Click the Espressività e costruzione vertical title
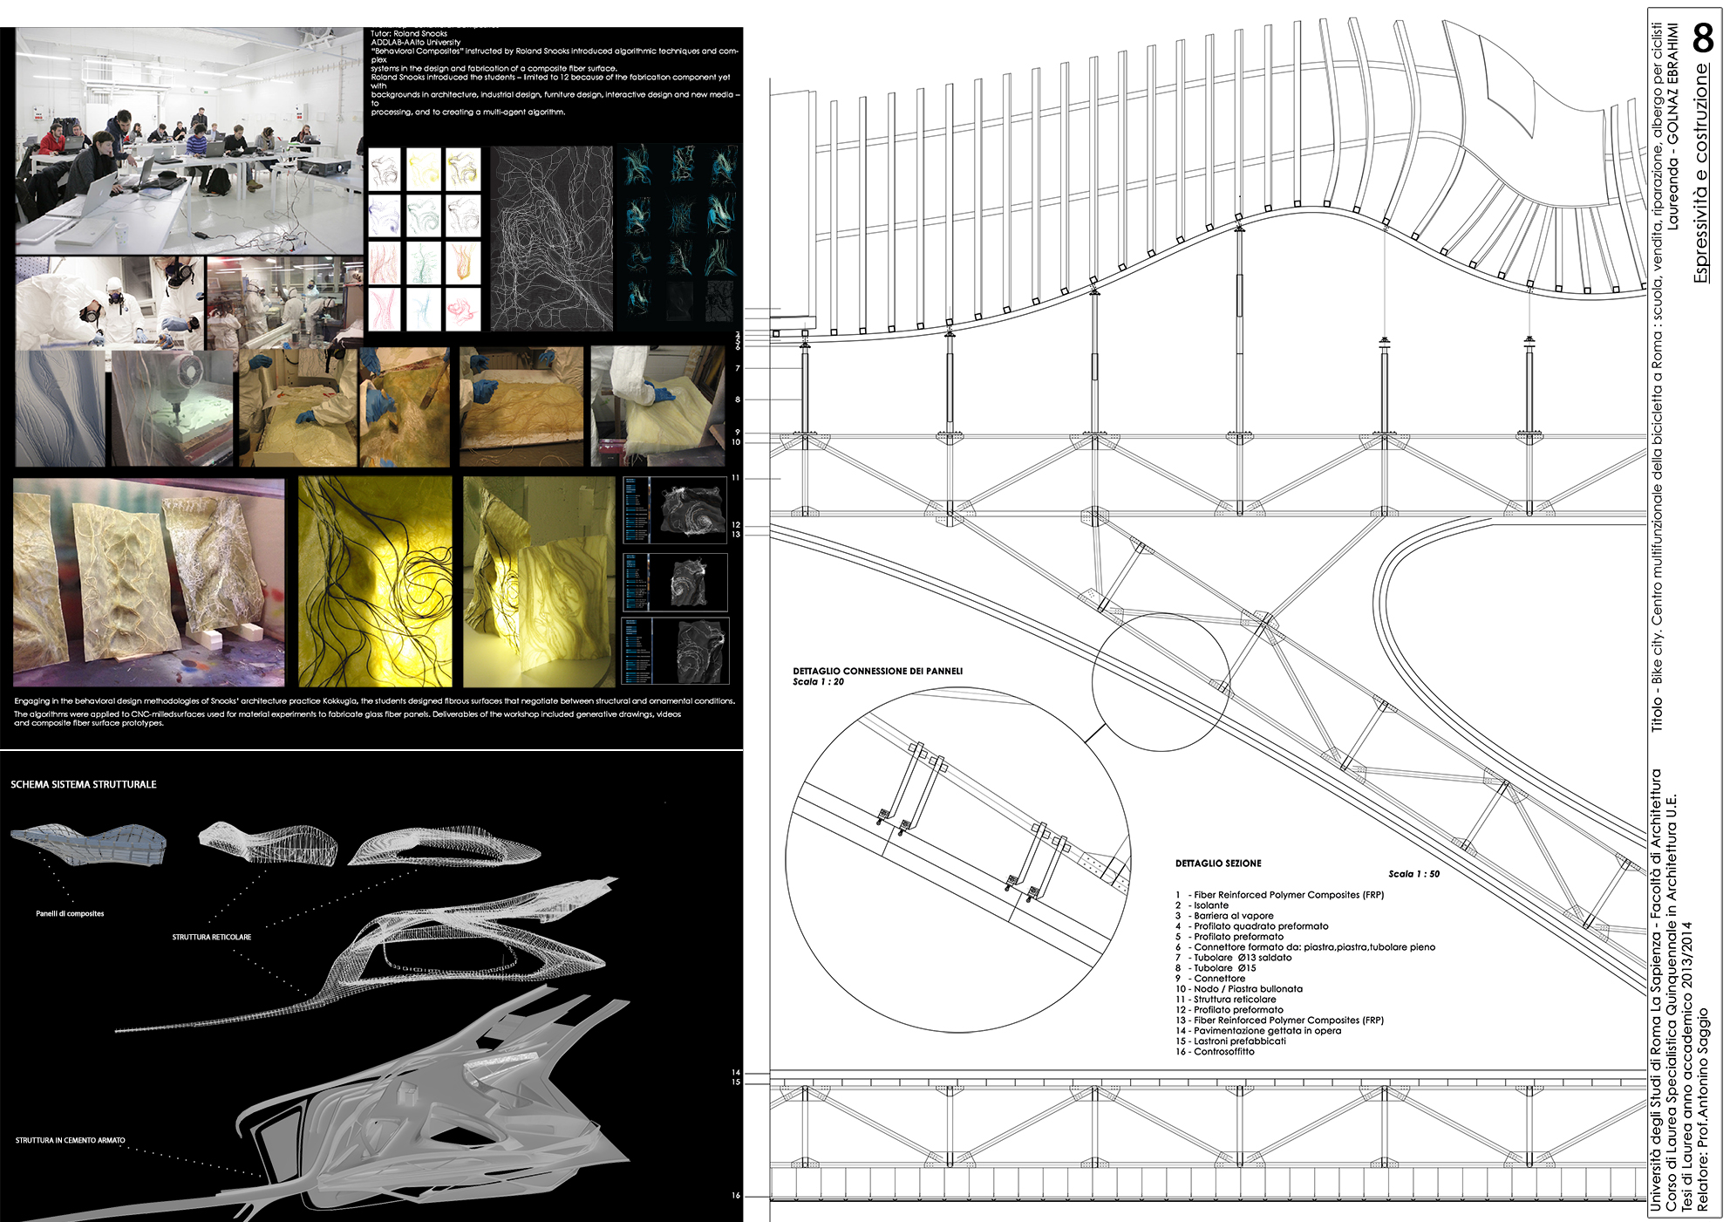Image resolution: width=1730 pixels, height=1222 pixels. point(1700,173)
